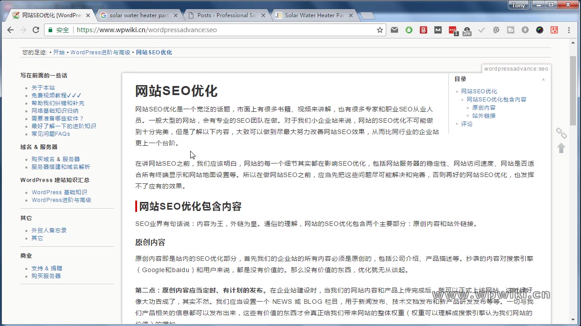
Task: Open sidebar link 购买服务器
Action: 46,276
